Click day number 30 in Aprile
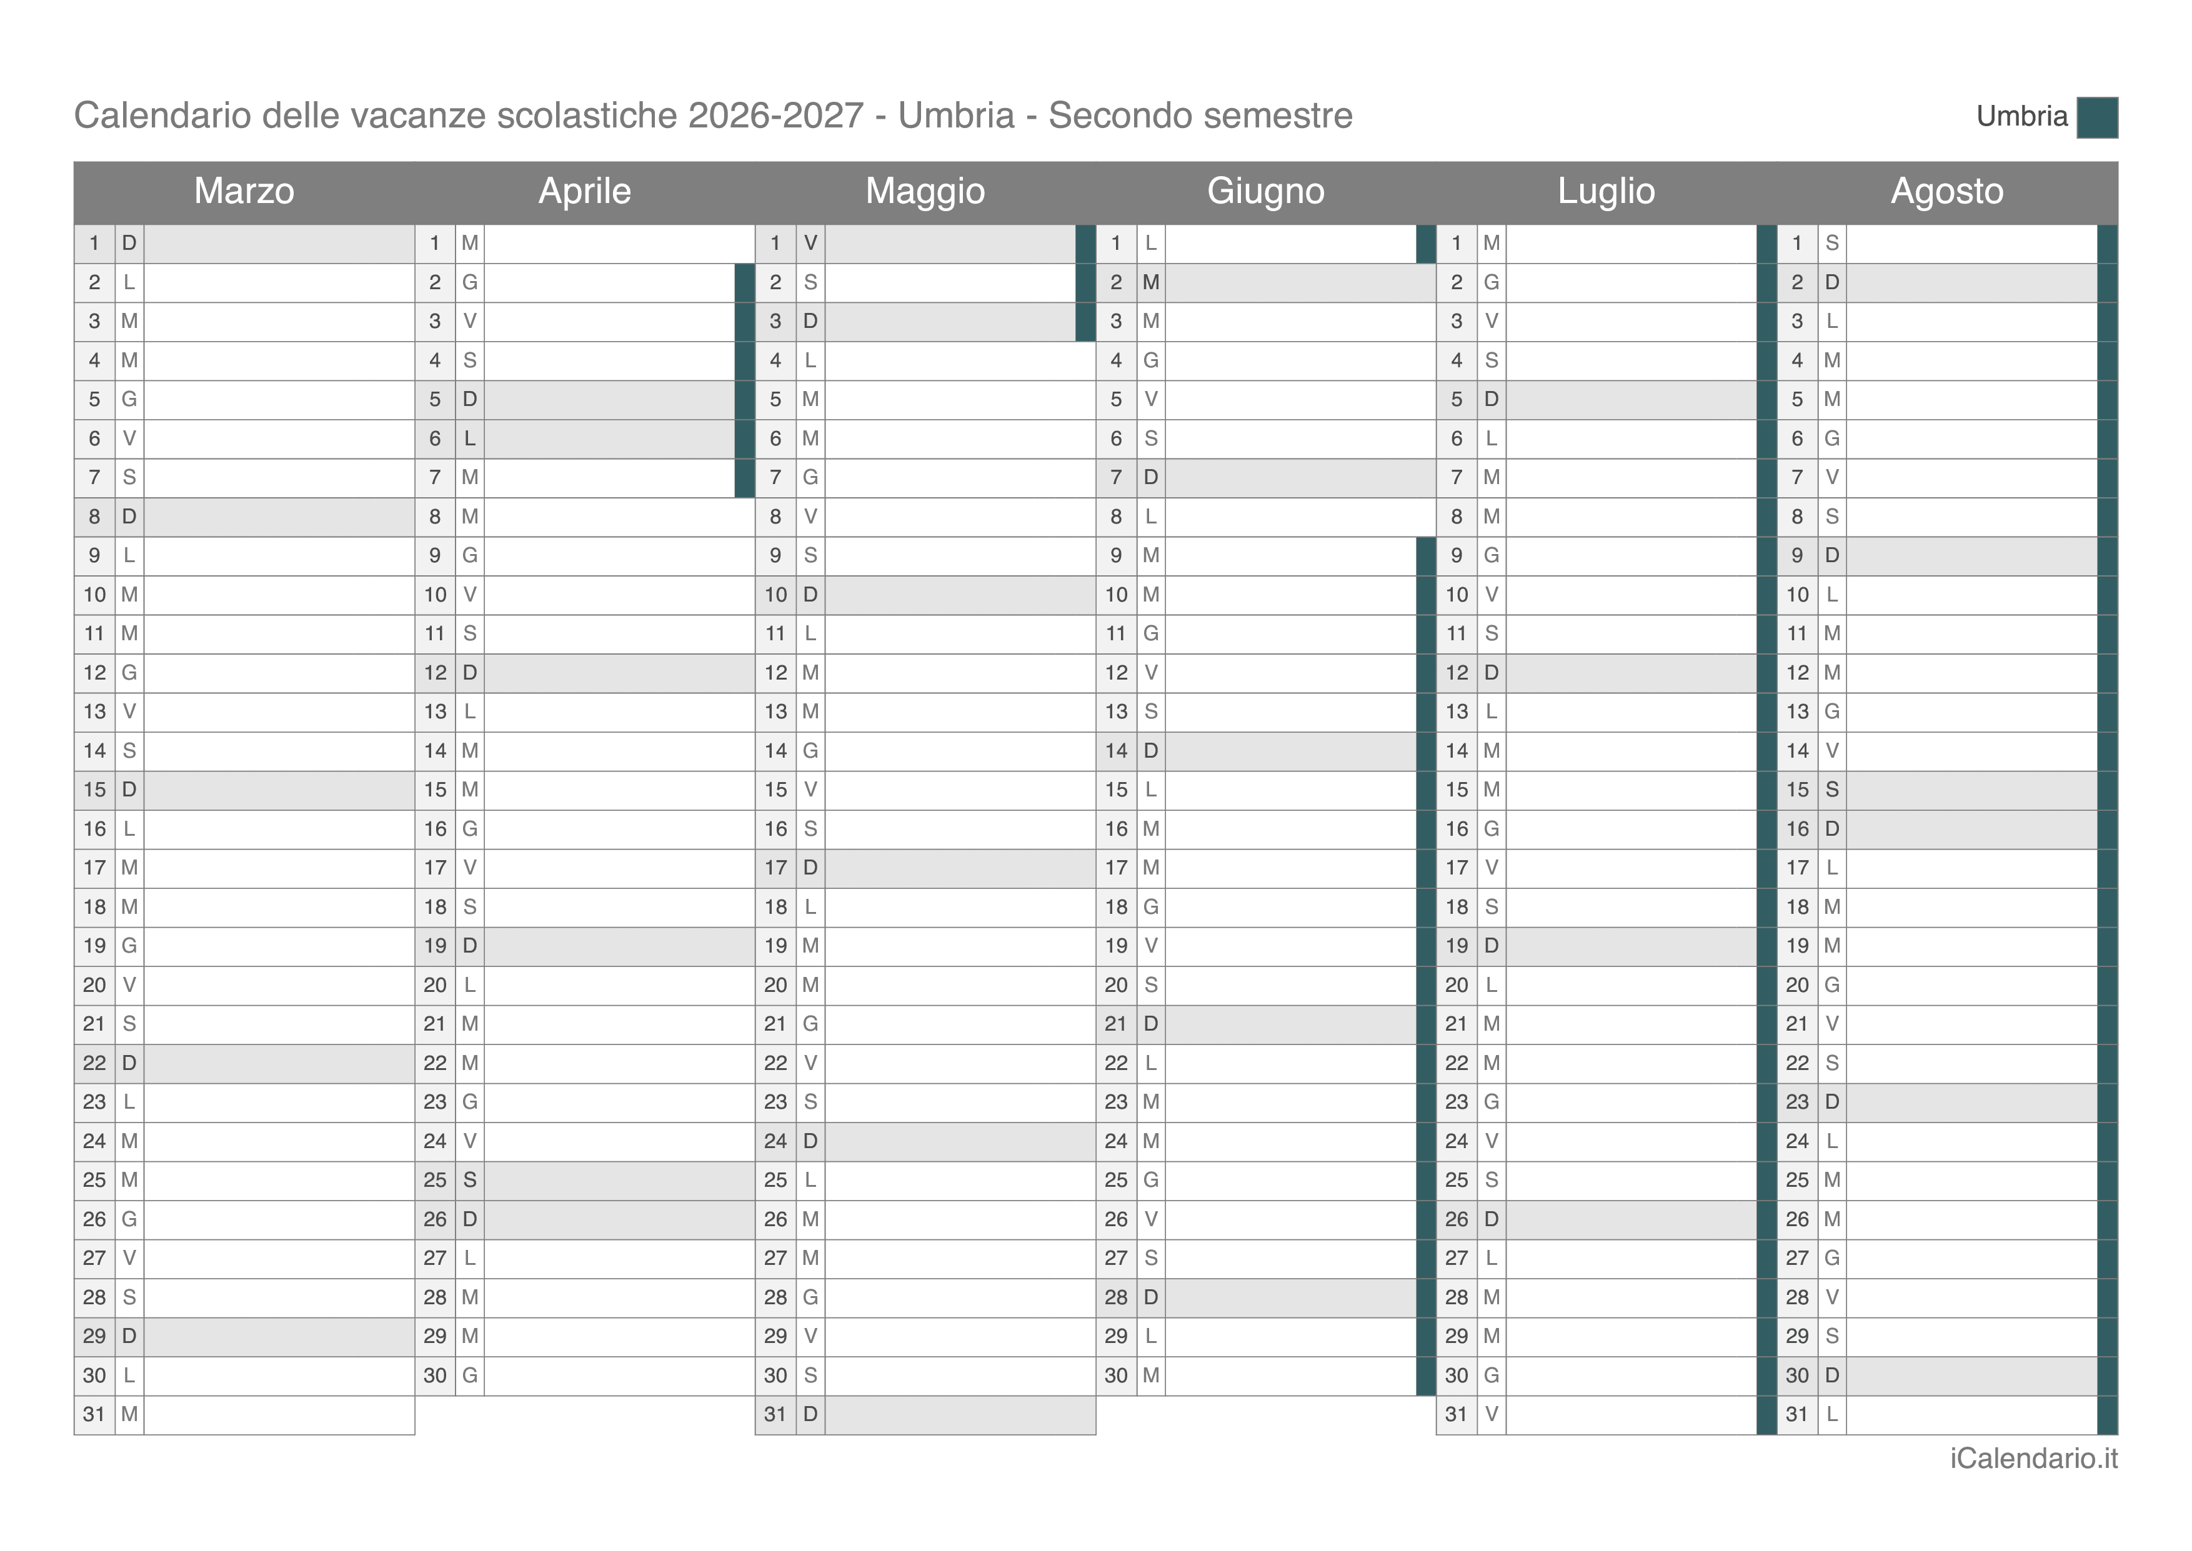Screen dimensions: 2192x1551 pos(436,1375)
